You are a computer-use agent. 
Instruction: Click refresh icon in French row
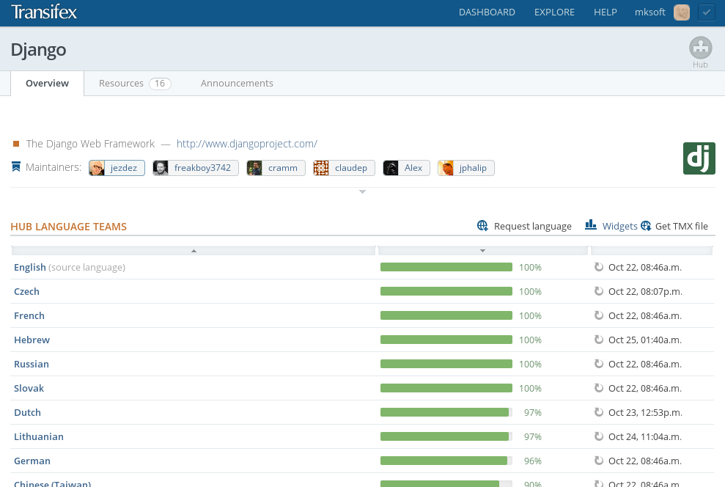[x=599, y=315]
